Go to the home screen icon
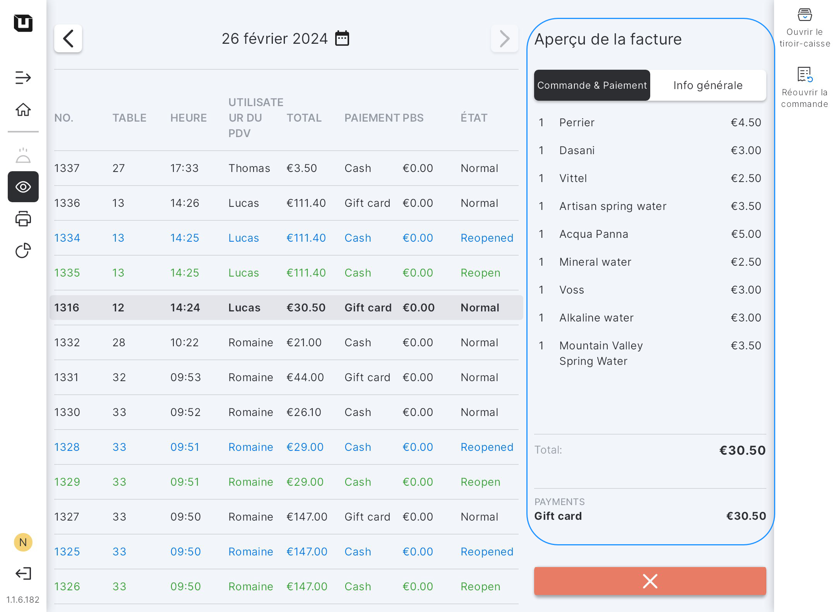This screenshot has height=612, width=836. pyautogui.click(x=23, y=110)
